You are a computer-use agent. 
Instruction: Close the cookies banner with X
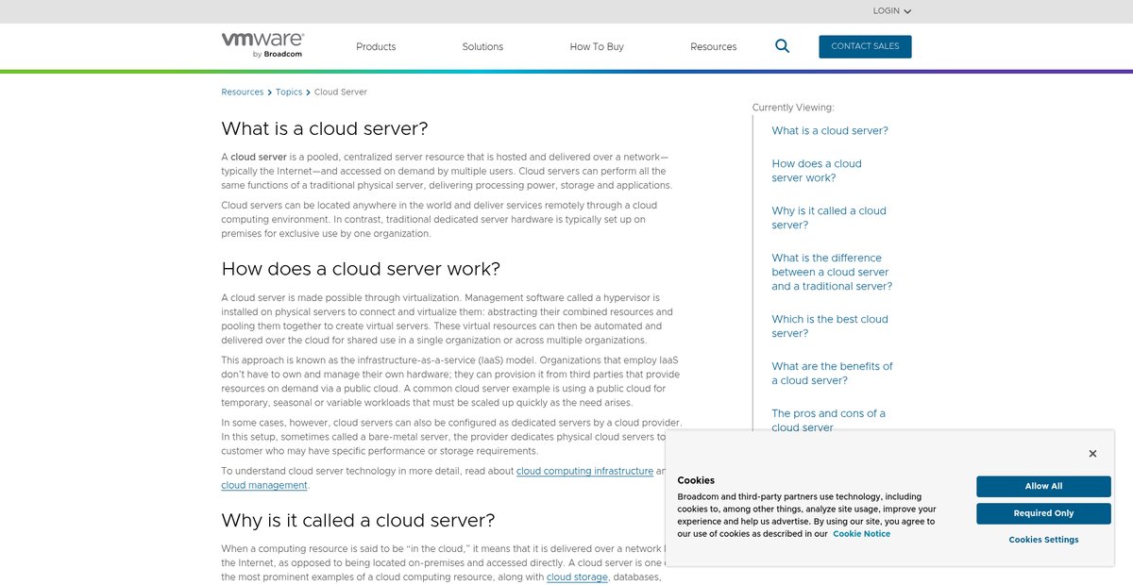click(1092, 454)
